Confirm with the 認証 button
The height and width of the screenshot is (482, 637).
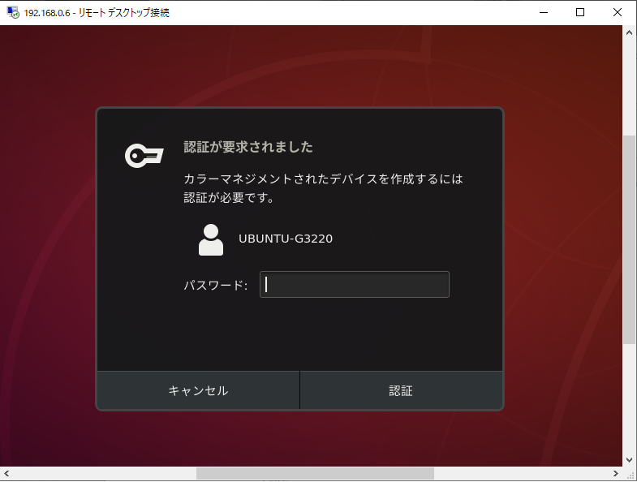401,390
